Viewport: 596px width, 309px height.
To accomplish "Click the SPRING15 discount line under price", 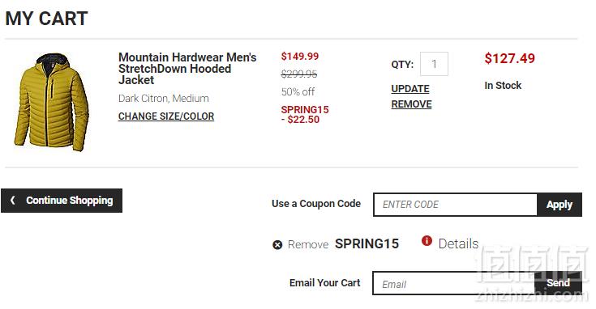I will [305, 115].
